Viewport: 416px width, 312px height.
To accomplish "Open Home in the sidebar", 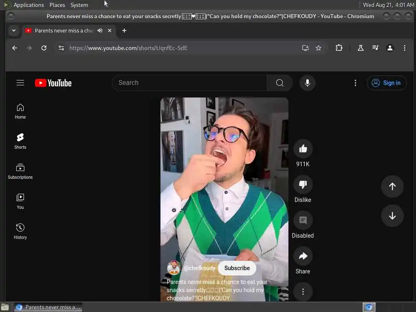I will [x=20, y=111].
